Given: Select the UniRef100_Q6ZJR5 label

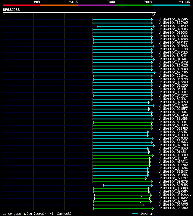Looking at the screenshot, I should point(173,128).
